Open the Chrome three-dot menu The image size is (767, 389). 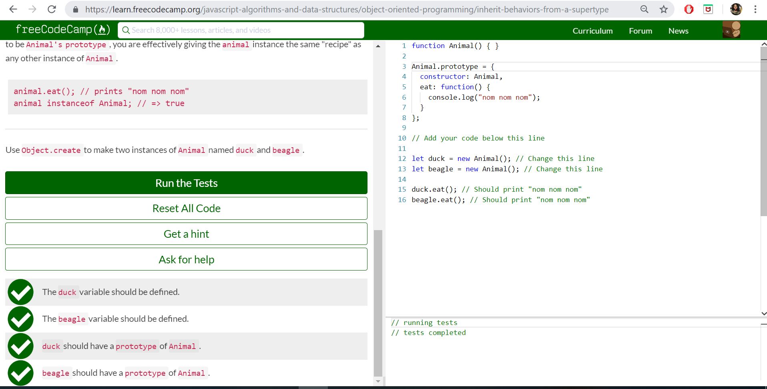[x=756, y=9]
